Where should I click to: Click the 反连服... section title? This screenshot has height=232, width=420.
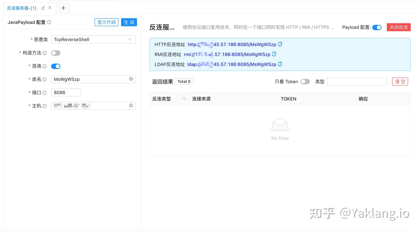coord(162,27)
